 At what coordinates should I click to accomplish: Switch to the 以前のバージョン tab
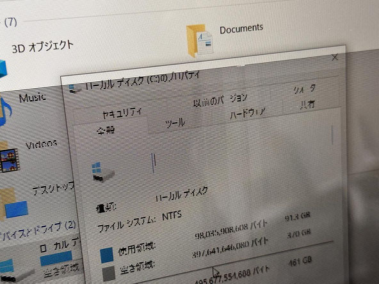[x=220, y=100]
